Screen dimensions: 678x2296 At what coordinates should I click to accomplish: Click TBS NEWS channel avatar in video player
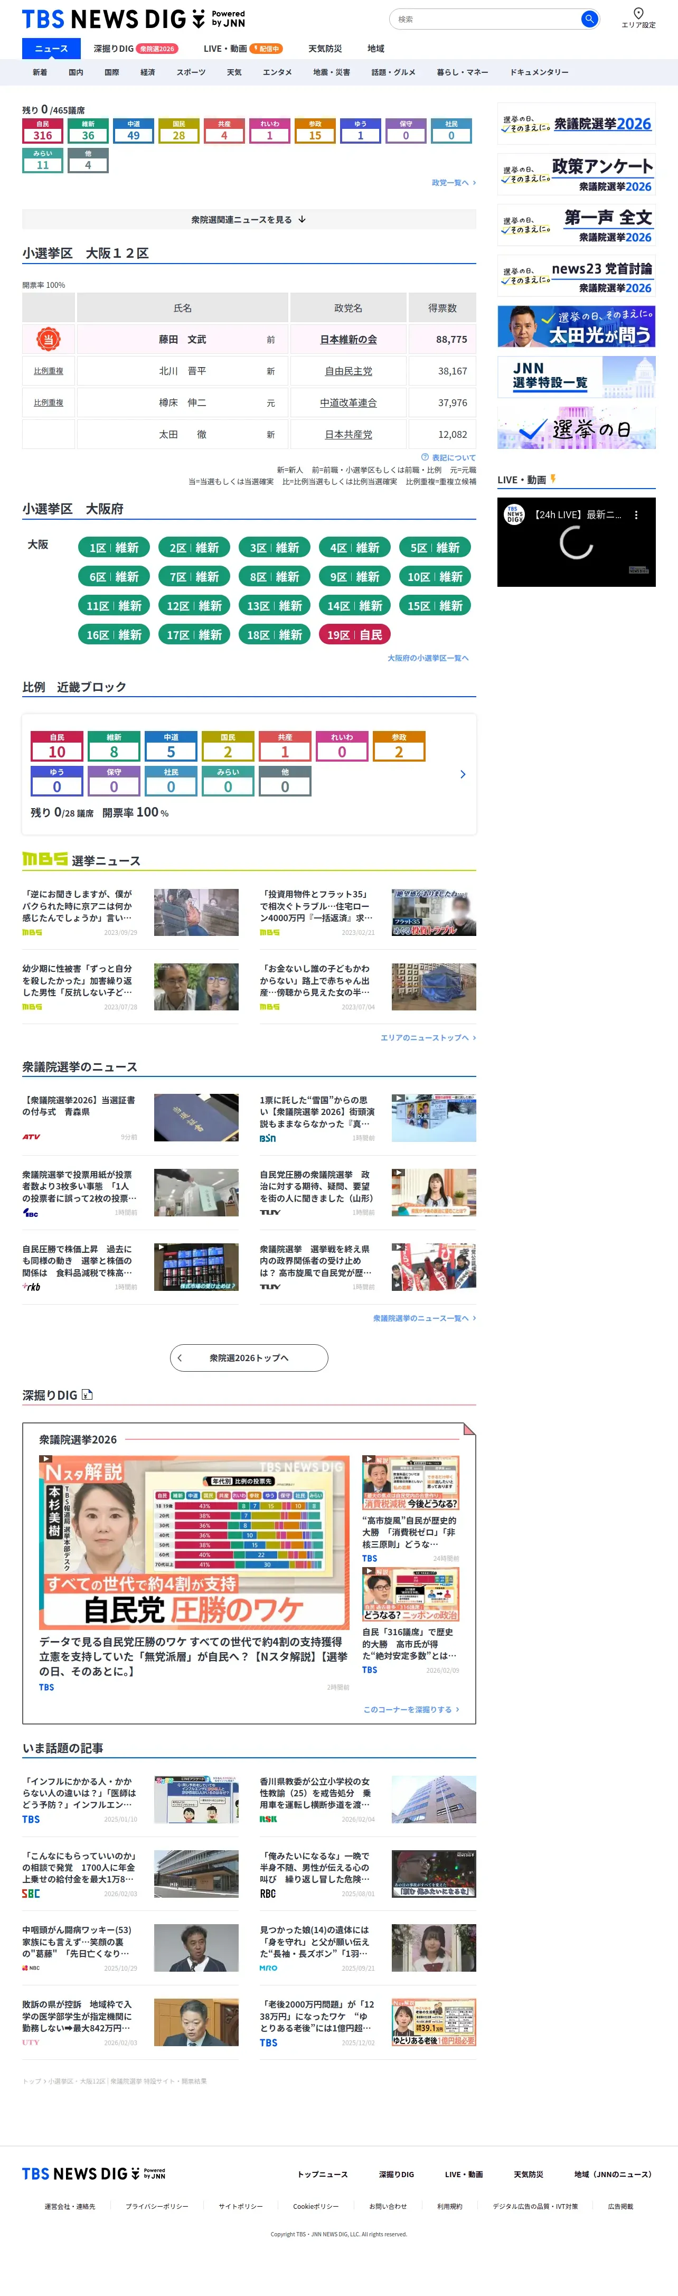tap(514, 515)
